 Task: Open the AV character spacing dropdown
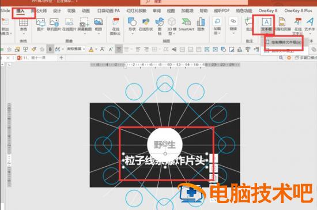(x=63, y=49)
